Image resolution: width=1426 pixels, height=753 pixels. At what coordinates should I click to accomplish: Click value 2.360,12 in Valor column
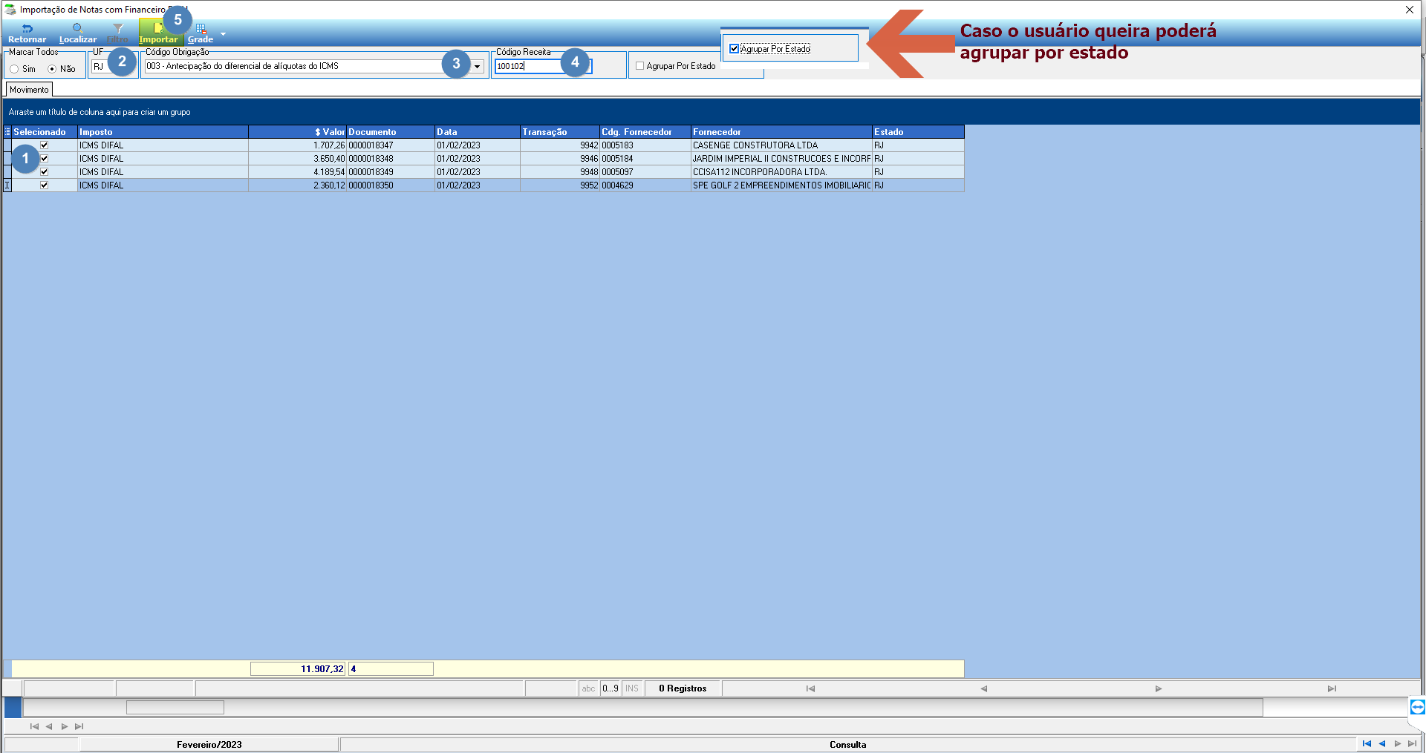tap(329, 185)
